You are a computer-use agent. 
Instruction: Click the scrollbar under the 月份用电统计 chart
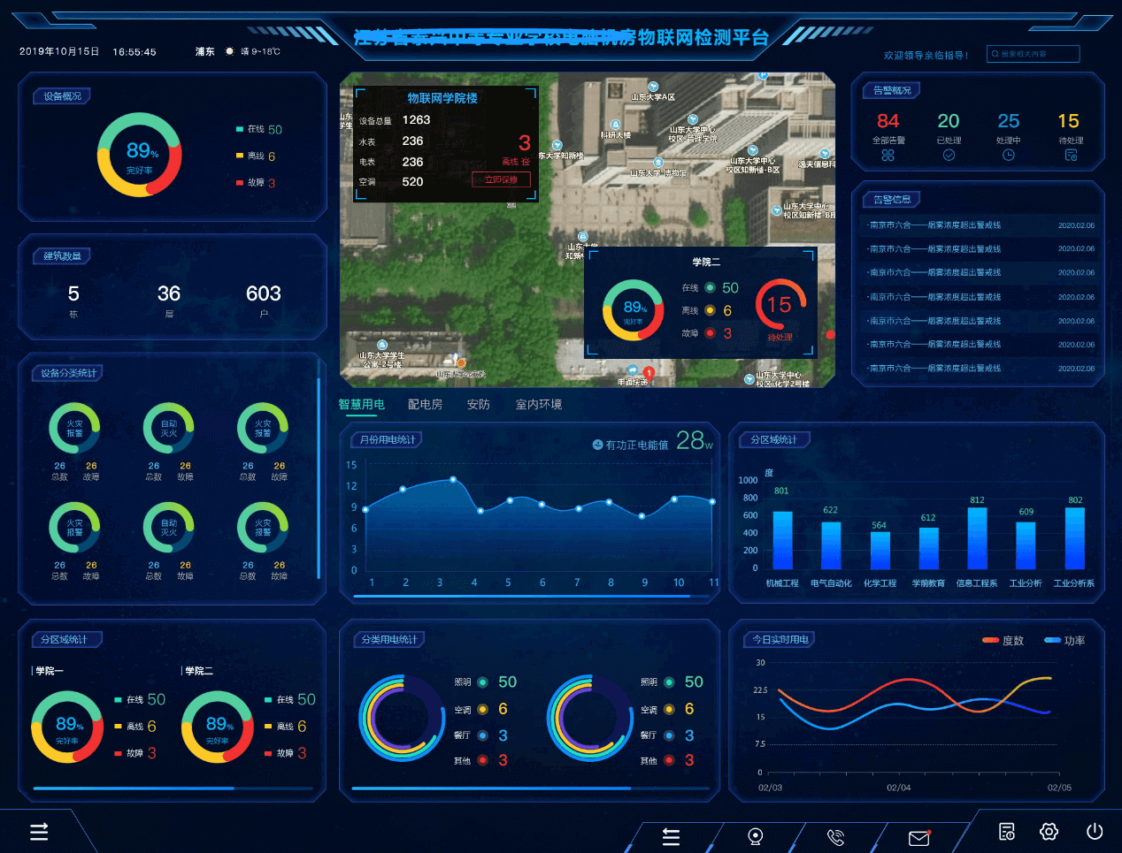[522, 597]
